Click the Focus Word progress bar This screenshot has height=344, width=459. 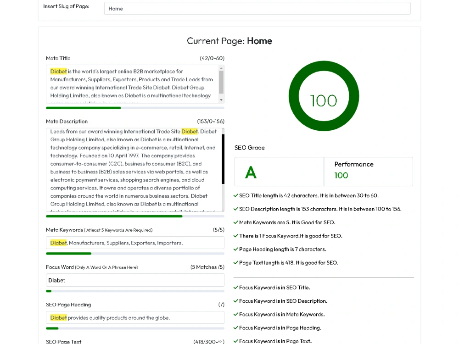(x=135, y=291)
